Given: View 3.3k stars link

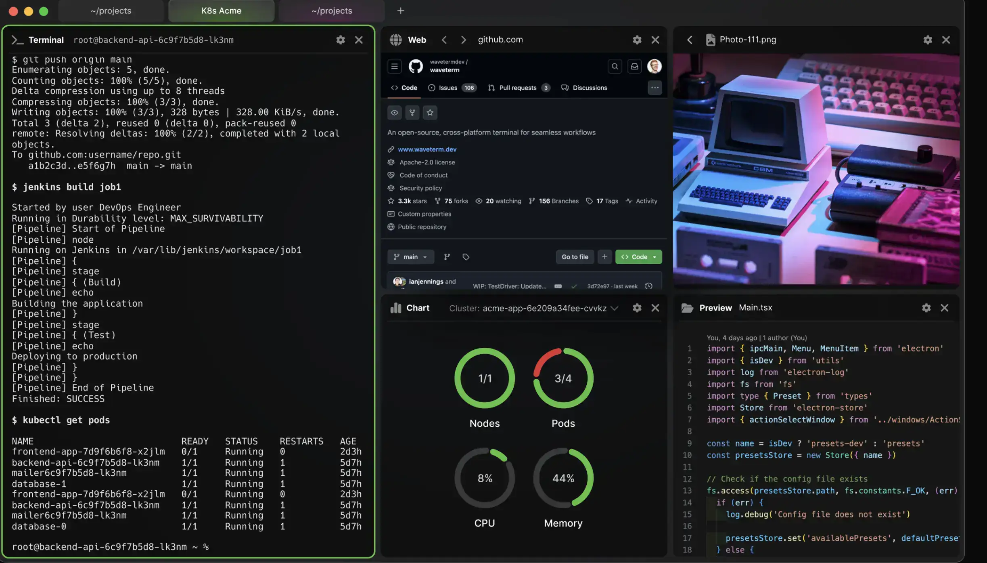Looking at the screenshot, I should tap(407, 201).
